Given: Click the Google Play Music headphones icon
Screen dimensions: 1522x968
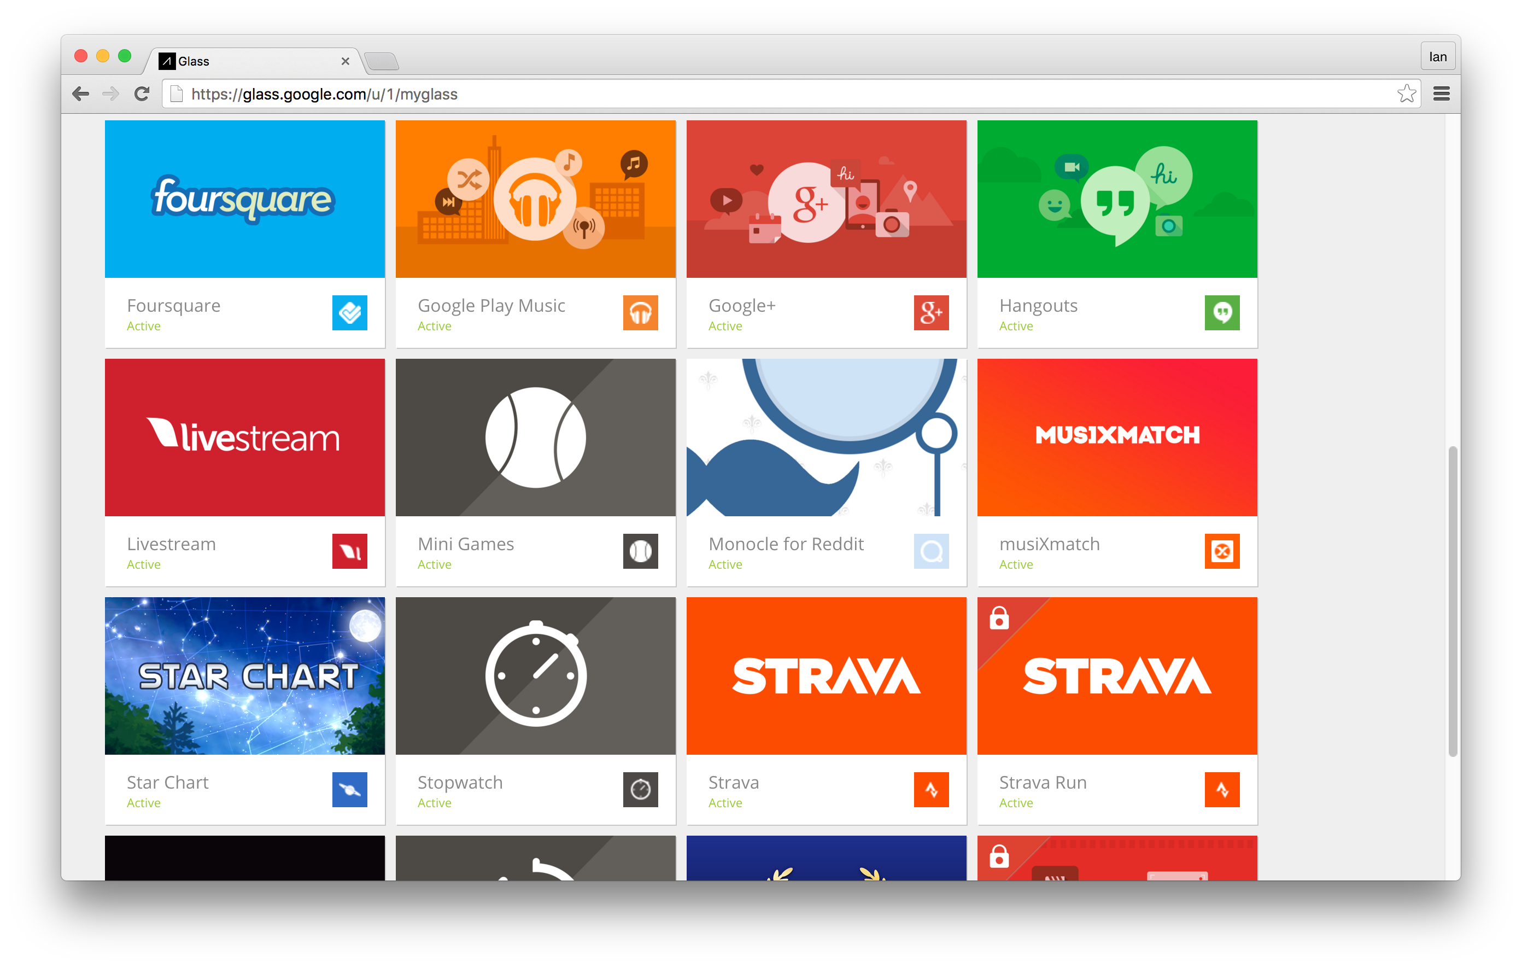Looking at the screenshot, I should coord(640,313).
